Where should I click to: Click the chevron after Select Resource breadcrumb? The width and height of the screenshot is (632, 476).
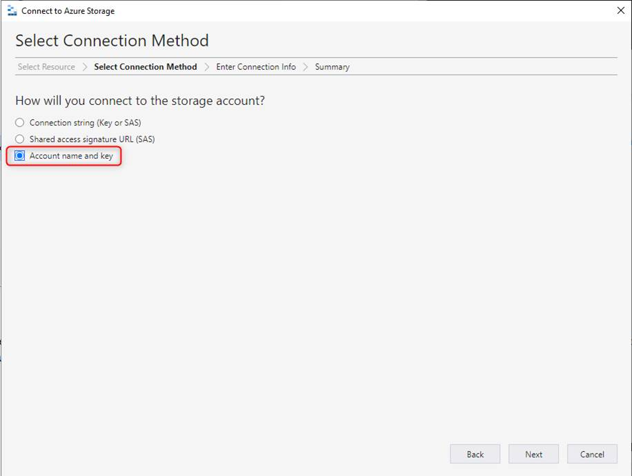(85, 67)
